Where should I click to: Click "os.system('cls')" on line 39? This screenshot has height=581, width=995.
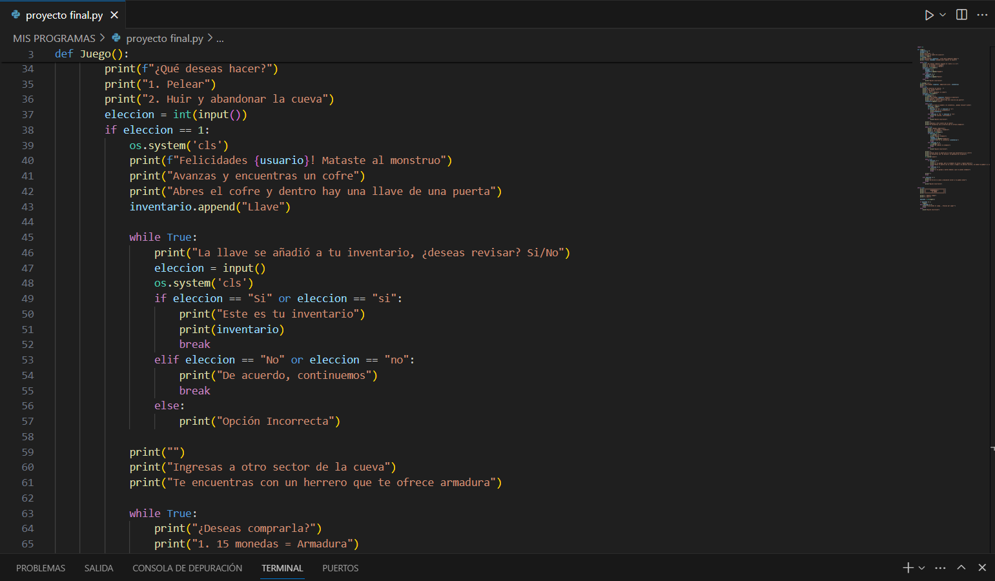pyautogui.click(x=179, y=145)
